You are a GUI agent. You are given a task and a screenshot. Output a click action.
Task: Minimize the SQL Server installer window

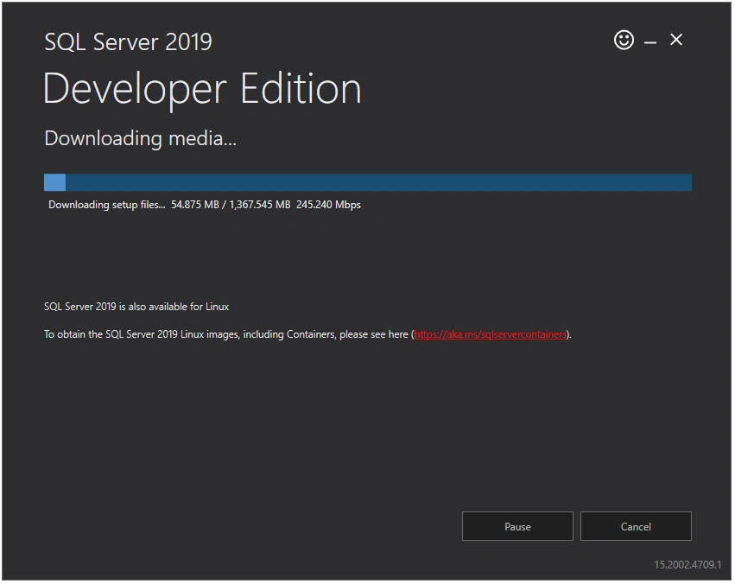pyautogui.click(x=649, y=42)
